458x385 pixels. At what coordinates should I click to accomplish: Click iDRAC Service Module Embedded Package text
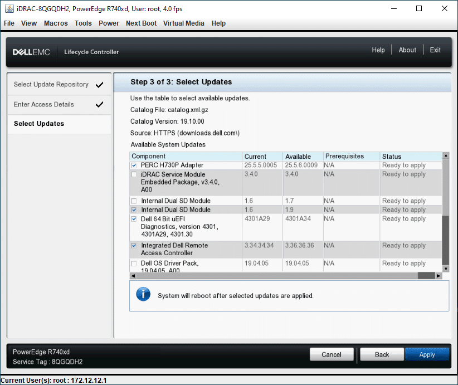pos(180,182)
